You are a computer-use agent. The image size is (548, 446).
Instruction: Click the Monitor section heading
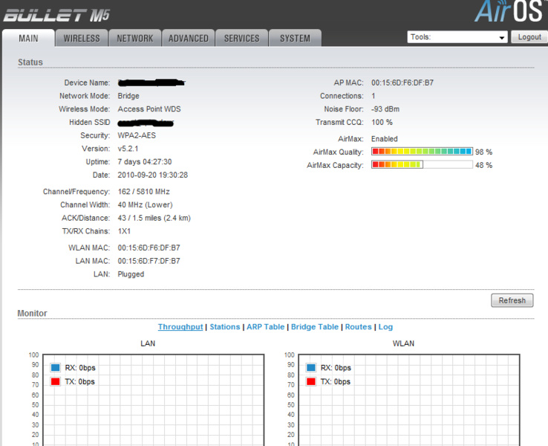point(32,313)
